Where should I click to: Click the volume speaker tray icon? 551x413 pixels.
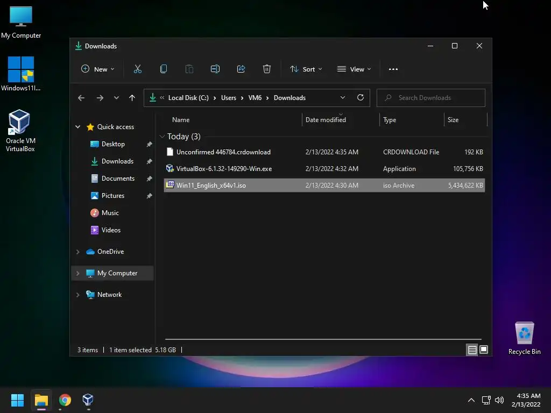point(499,400)
